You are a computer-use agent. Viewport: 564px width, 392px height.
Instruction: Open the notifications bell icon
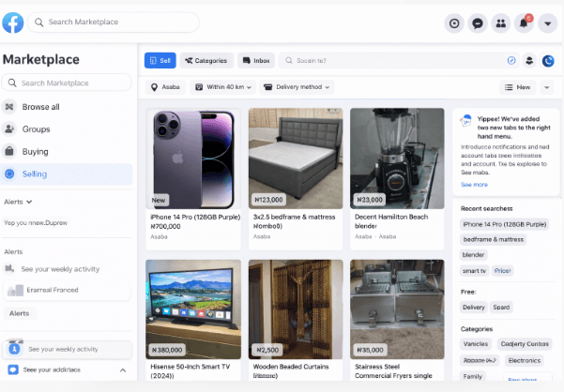coord(524,23)
